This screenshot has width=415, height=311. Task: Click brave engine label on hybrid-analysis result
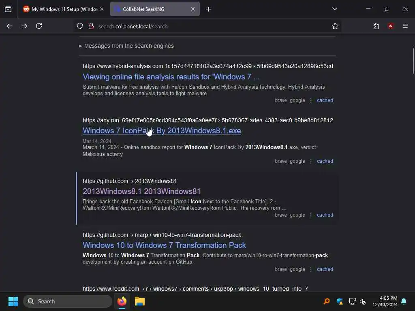[281, 100]
